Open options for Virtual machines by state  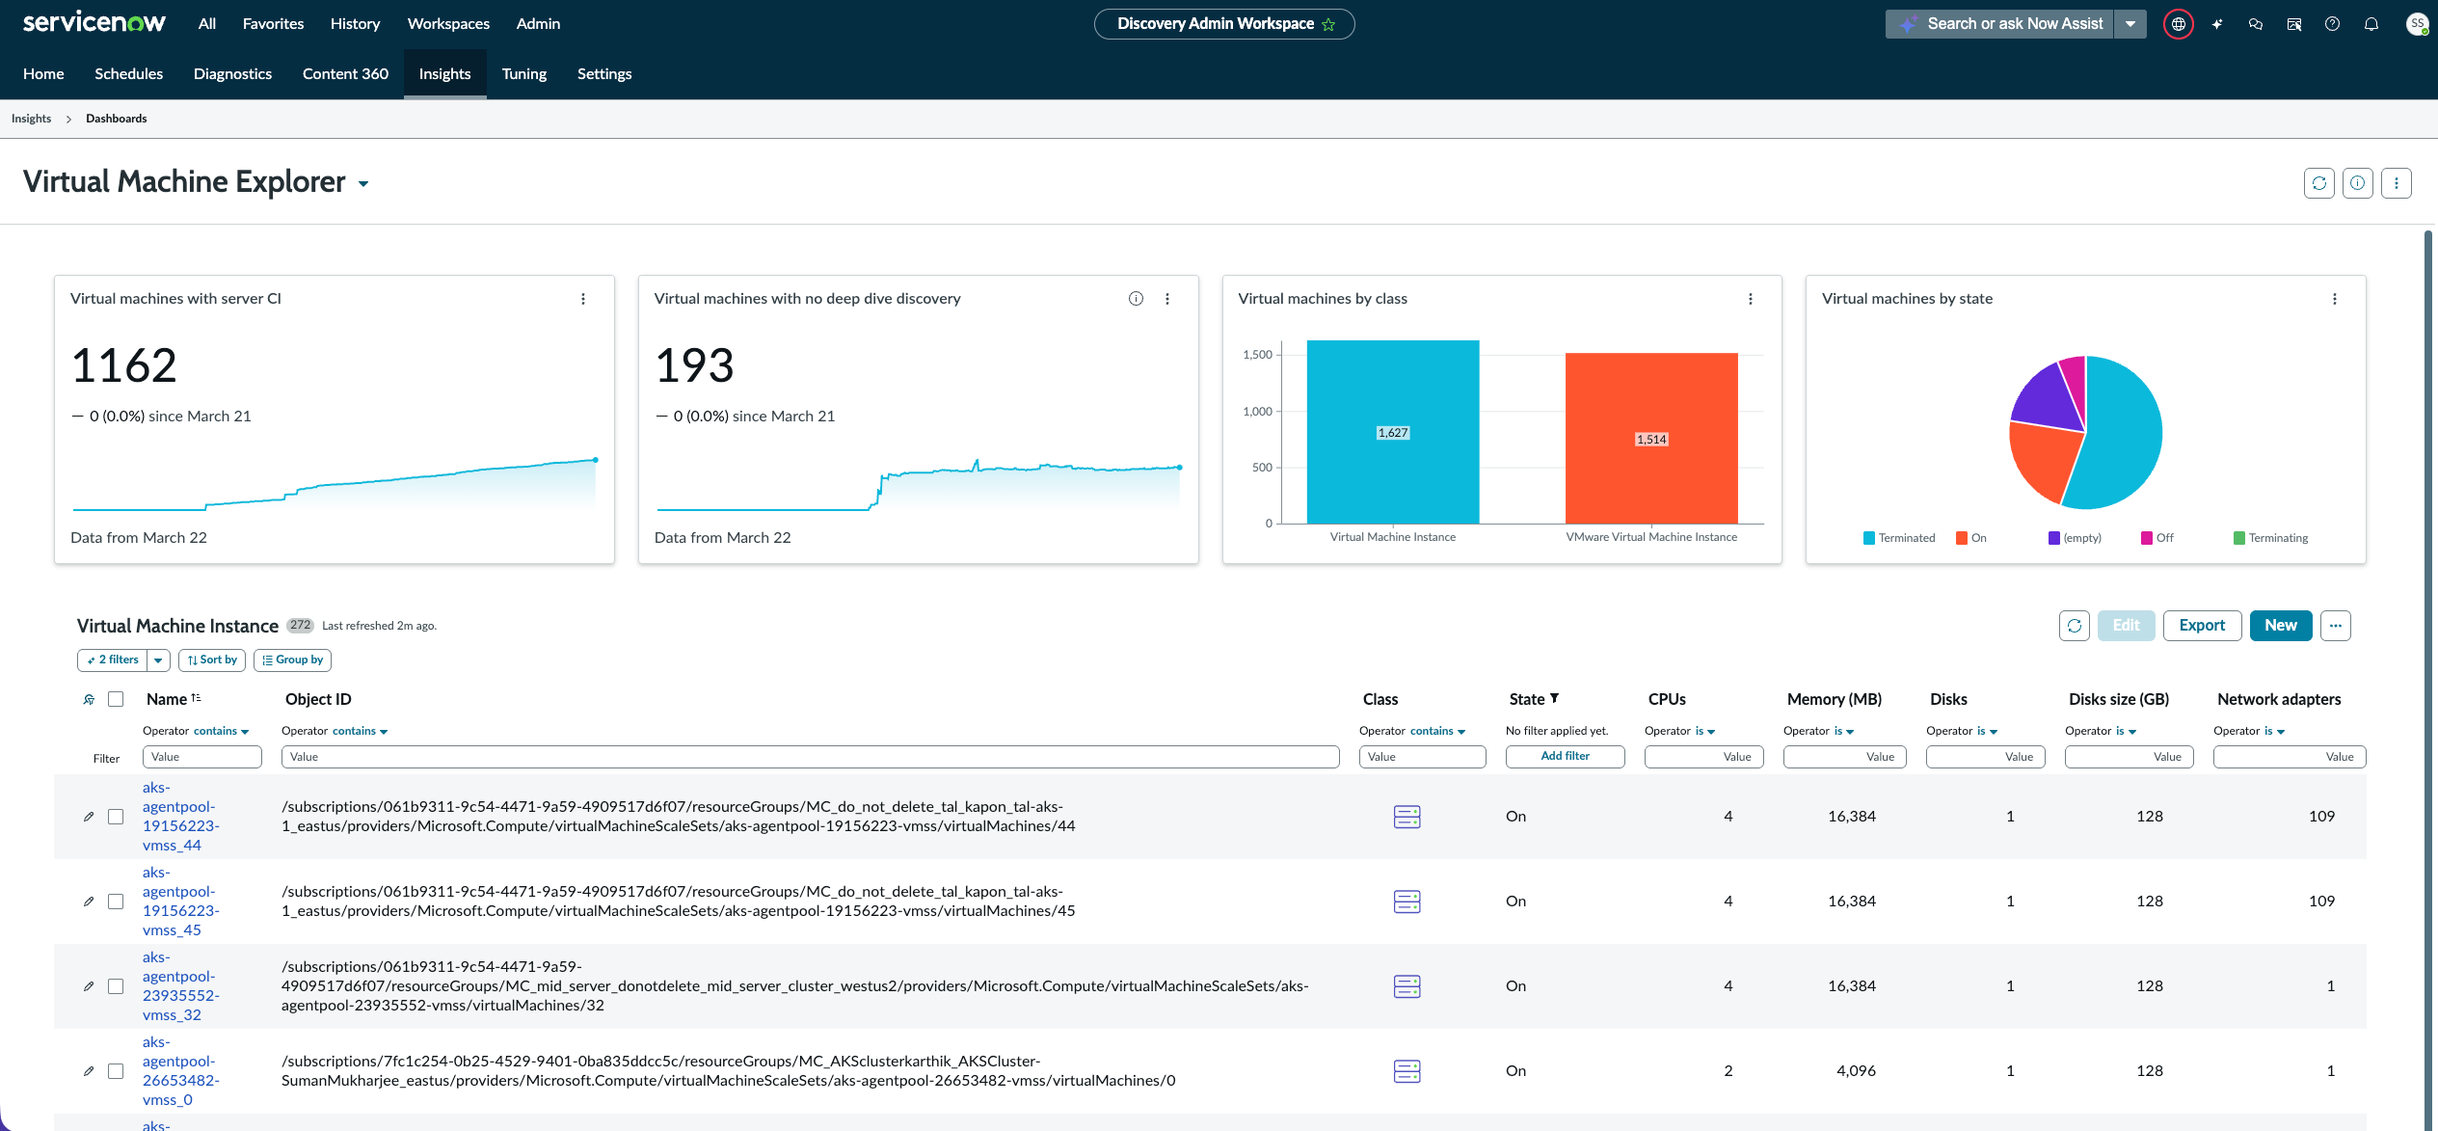tap(2335, 299)
